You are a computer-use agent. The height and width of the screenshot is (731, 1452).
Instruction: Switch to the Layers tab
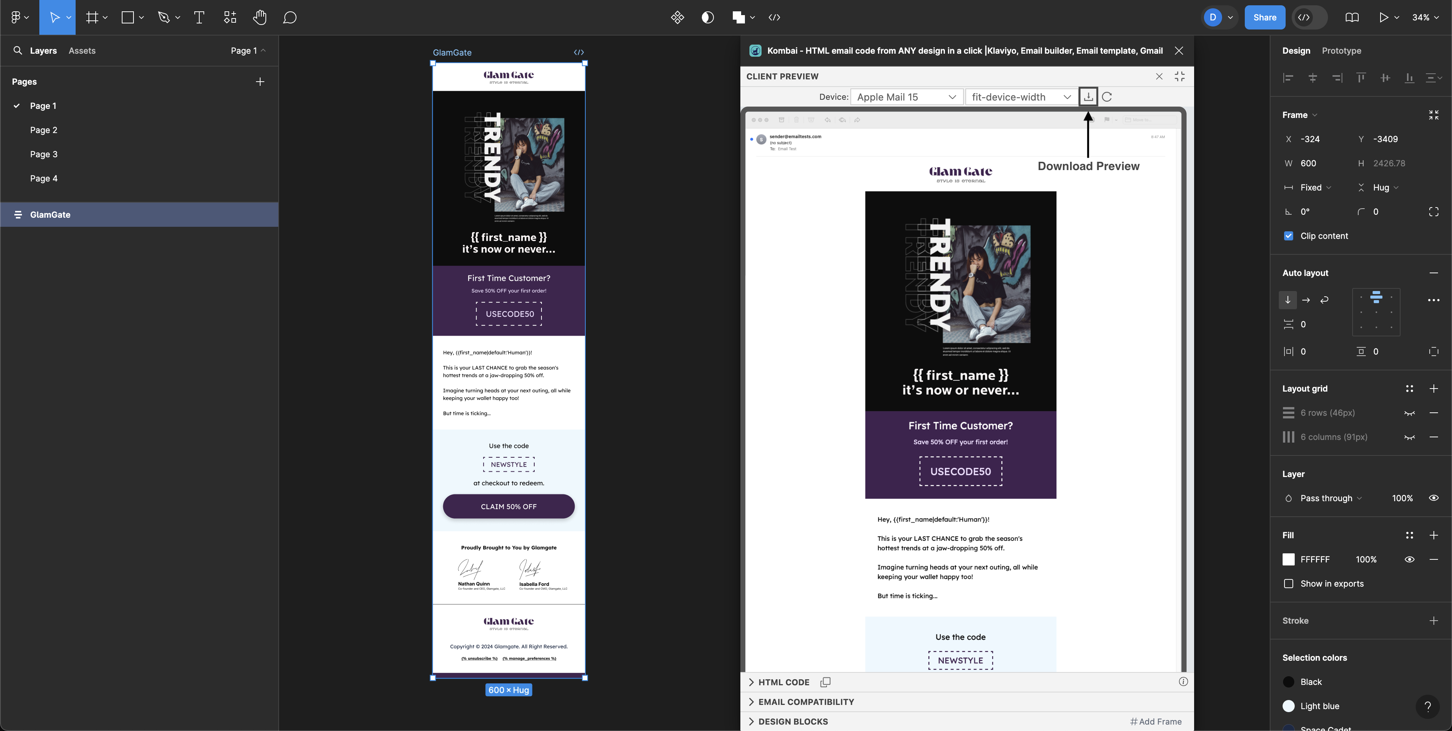pyautogui.click(x=43, y=50)
